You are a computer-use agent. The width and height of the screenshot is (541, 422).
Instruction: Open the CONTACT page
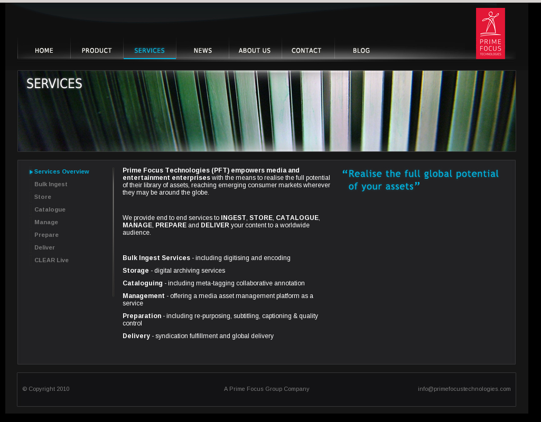[306, 51]
